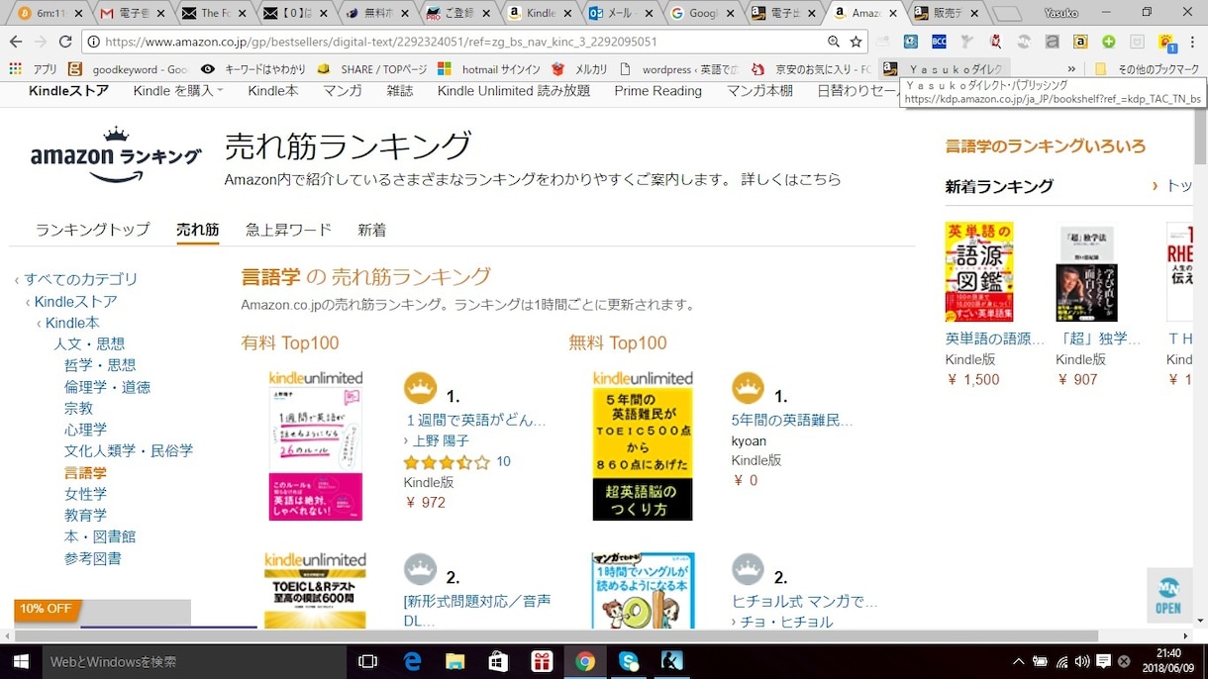Open the アプリ apps bookmark
Screen dimensions: 1208x679
coord(33,69)
